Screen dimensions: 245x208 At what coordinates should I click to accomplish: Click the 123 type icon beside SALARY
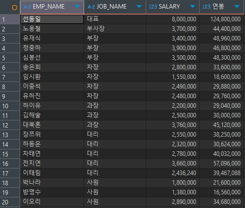[153, 7]
